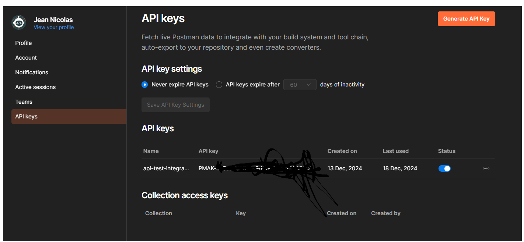Click the Generate API Key button
Screen dimensions: 524x242
click(x=466, y=19)
